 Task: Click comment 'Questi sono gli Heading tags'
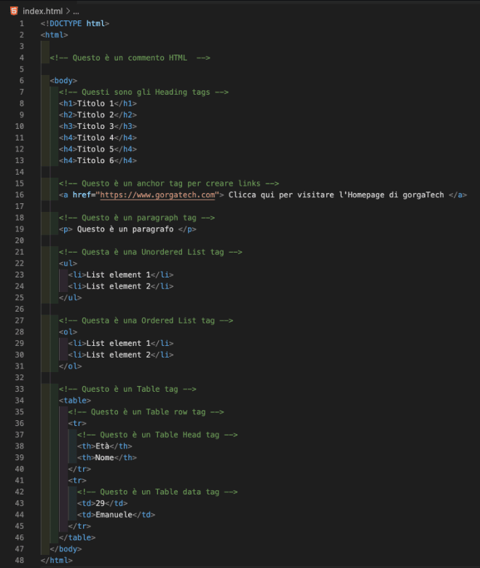(x=143, y=92)
